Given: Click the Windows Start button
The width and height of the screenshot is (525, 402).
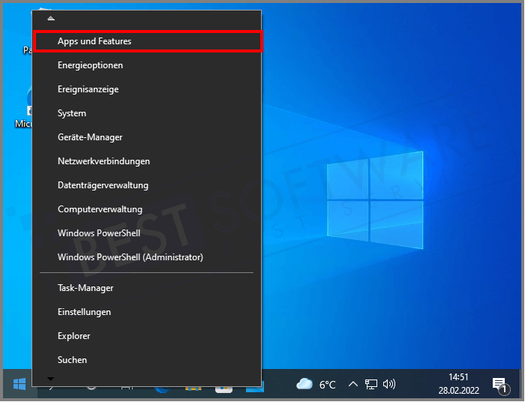Looking at the screenshot, I should pos(19,384).
